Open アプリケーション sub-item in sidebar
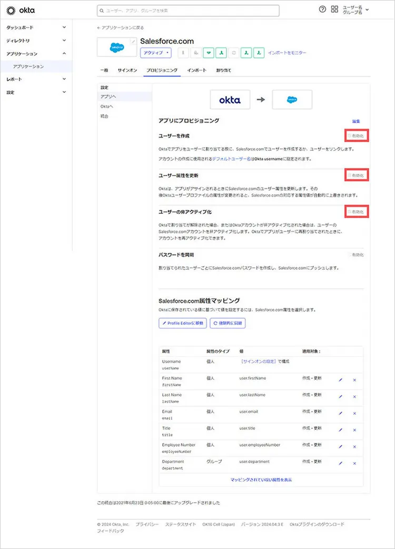This screenshot has height=549, width=395. click(36, 66)
